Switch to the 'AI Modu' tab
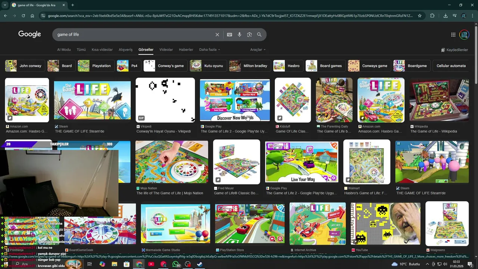The image size is (478, 269). coord(64,50)
